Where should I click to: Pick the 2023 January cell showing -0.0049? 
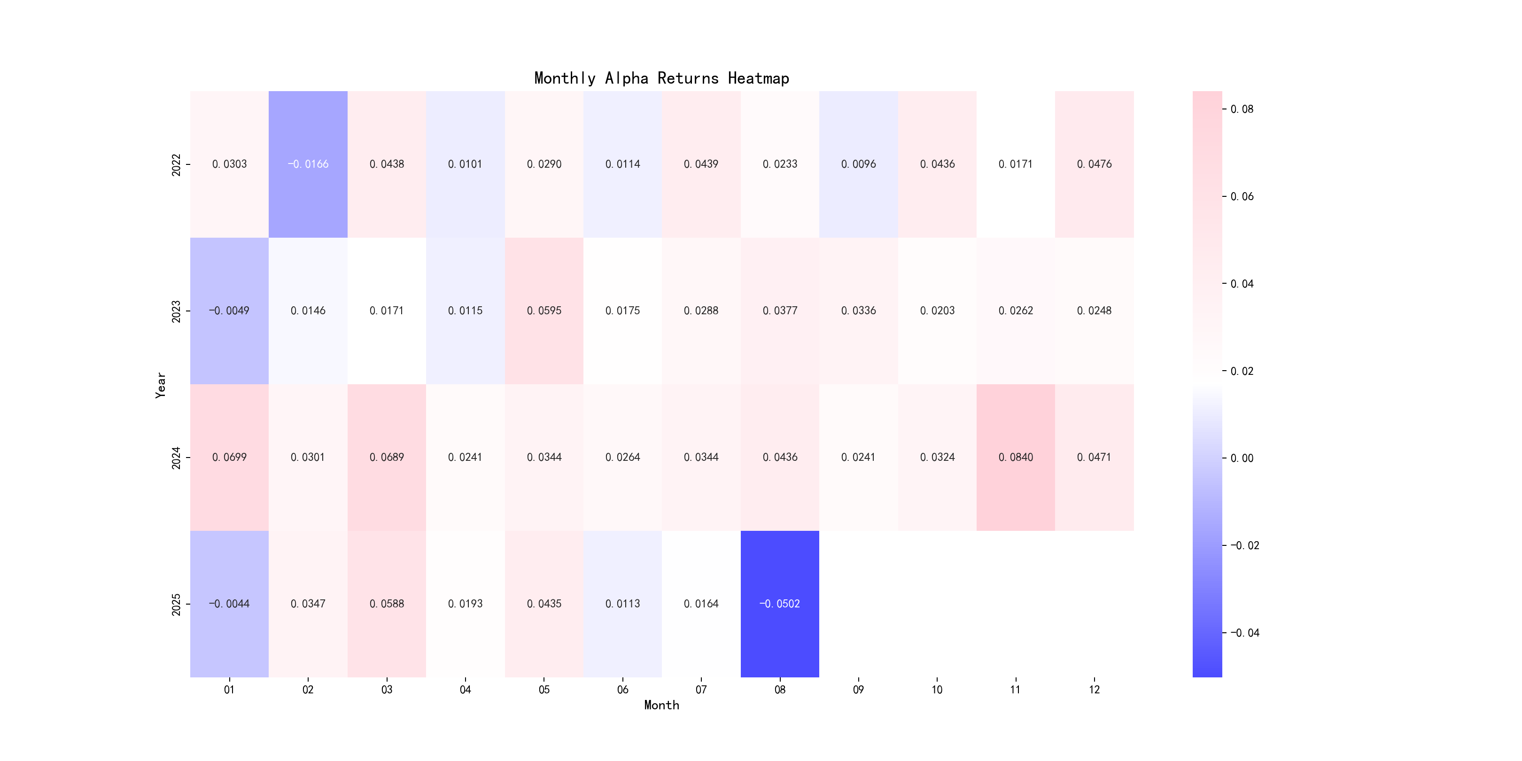229,311
